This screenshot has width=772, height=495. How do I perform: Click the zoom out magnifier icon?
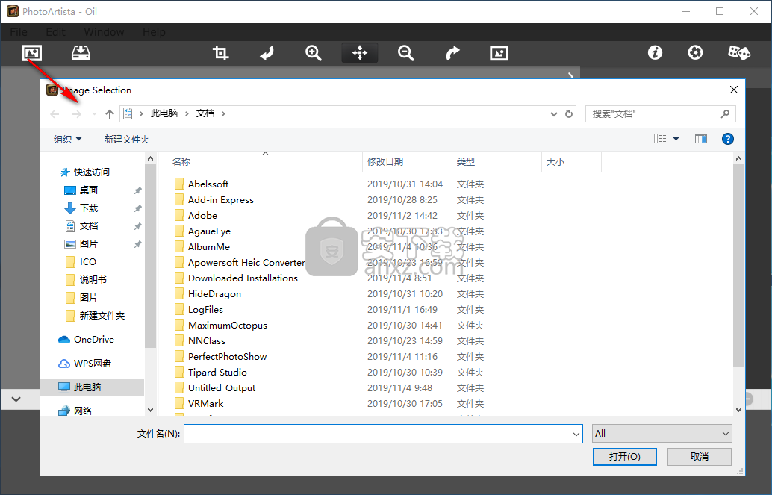405,53
